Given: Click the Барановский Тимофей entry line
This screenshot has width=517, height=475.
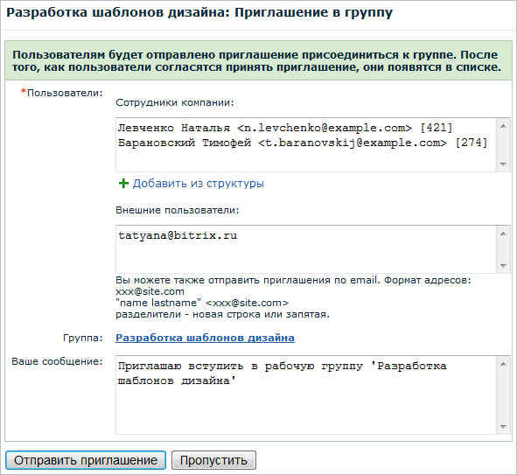Looking at the screenshot, I should pyautogui.click(x=303, y=143).
